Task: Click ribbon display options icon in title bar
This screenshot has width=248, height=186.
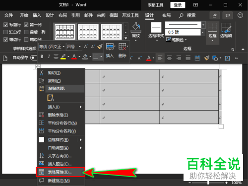Action: pyautogui.click(x=195, y=5)
